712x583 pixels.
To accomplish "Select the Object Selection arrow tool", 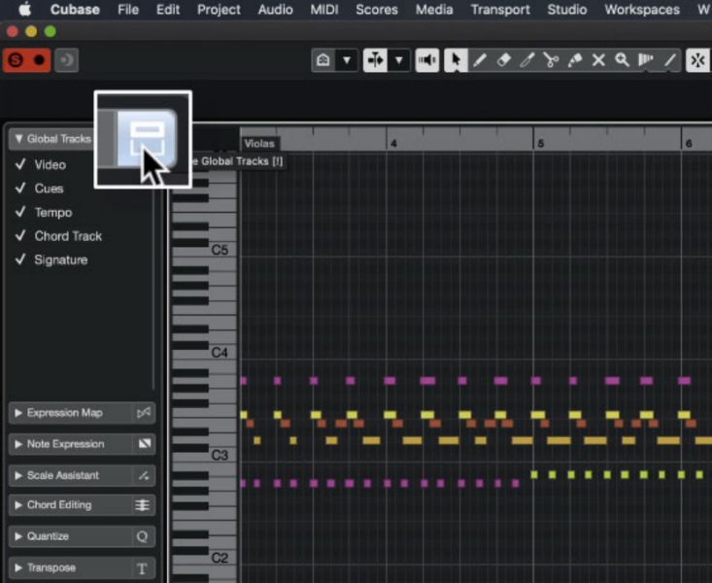I will (x=456, y=60).
